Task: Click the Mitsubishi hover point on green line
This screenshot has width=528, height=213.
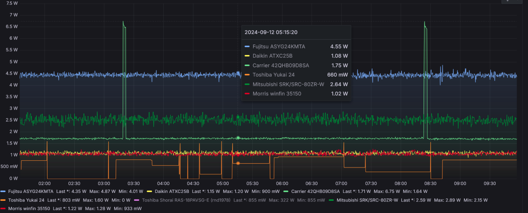Action: [x=238, y=117]
